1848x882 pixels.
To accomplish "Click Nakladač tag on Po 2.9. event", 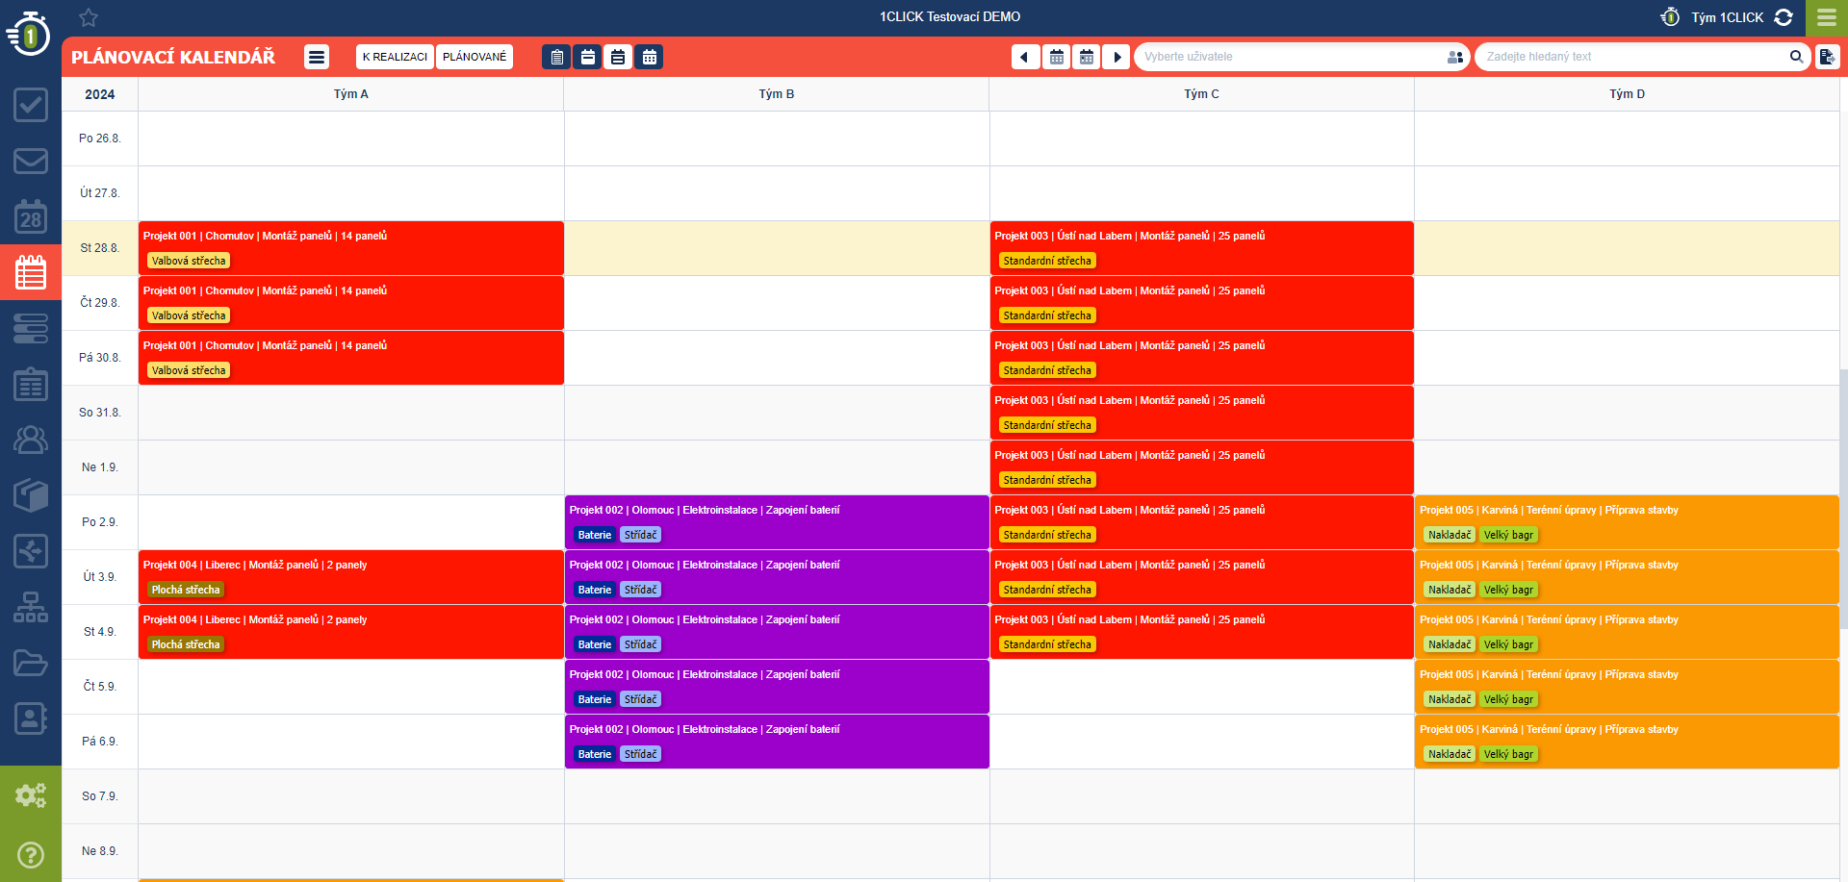I will 1450,535.
